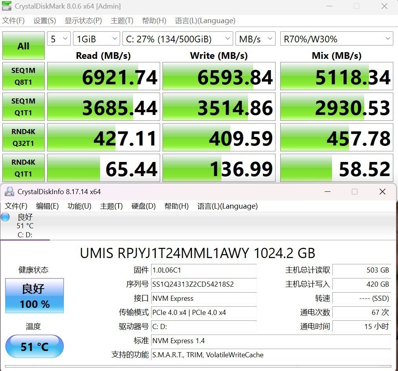Open the R70%/W30% mix ratio dropdown
The image size is (398, 371).
[x=336, y=39]
